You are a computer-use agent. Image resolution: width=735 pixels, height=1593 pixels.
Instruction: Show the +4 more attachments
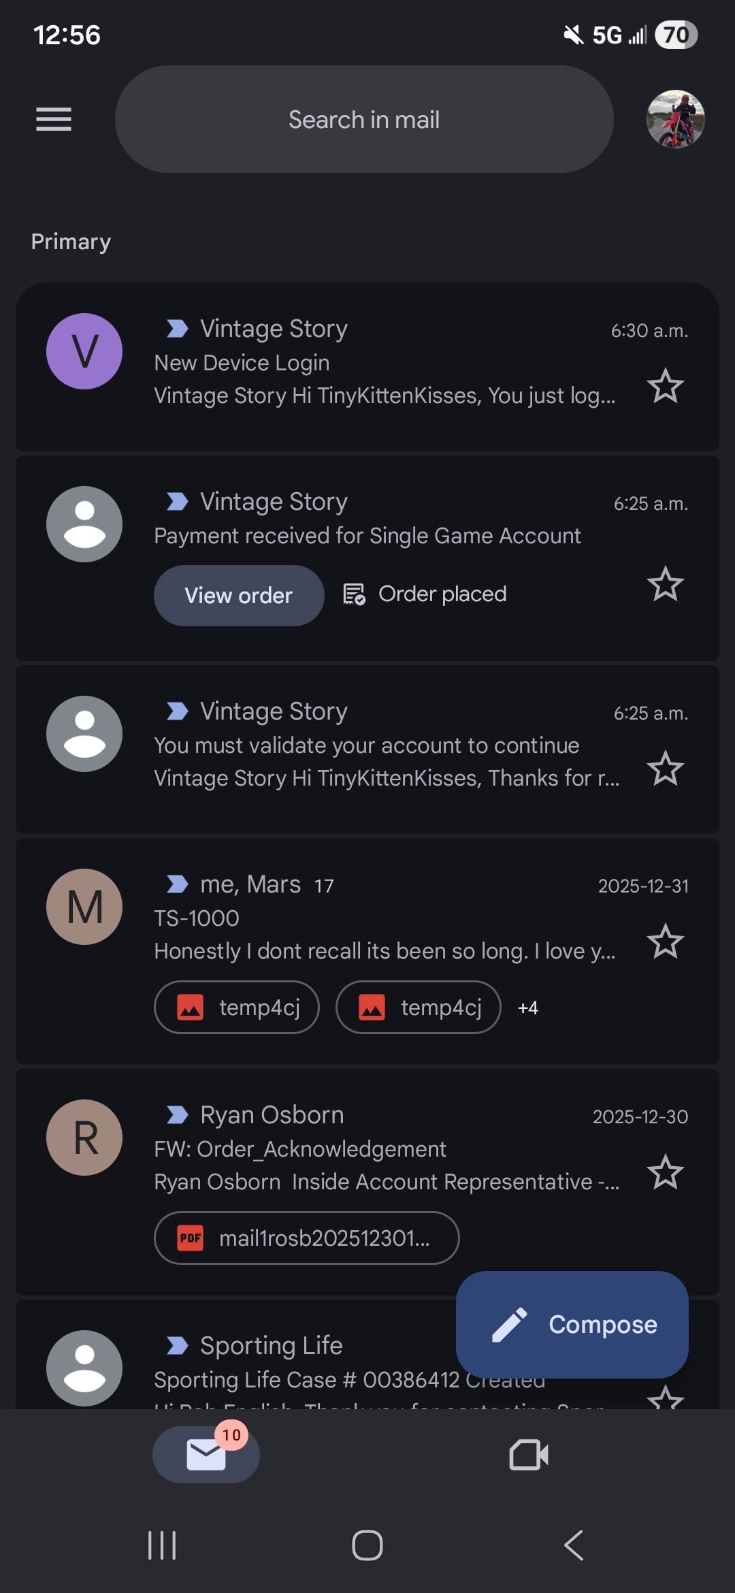tap(528, 1008)
